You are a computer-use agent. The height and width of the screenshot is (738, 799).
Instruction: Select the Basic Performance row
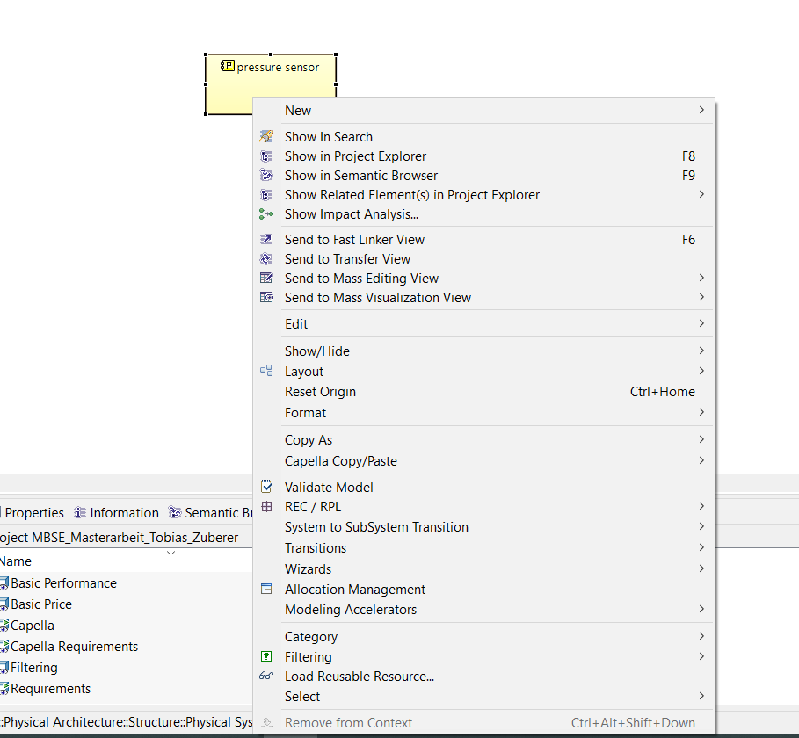pyautogui.click(x=126, y=583)
